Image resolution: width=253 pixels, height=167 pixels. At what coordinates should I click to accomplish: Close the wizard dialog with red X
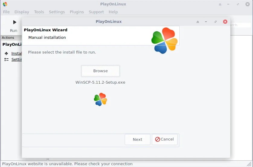click(225, 22)
